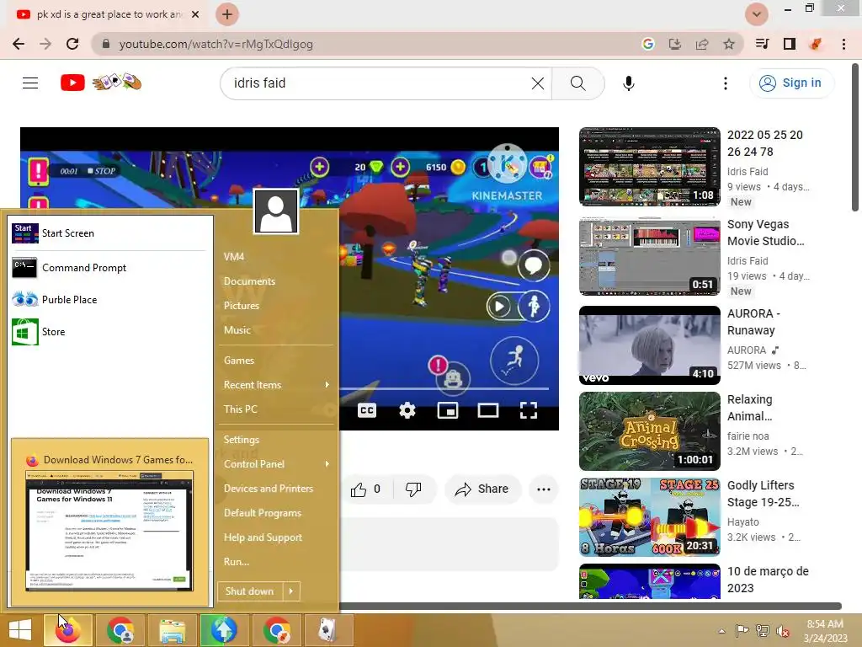
Task: Click the Google icon in address bar
Action: 648,44
